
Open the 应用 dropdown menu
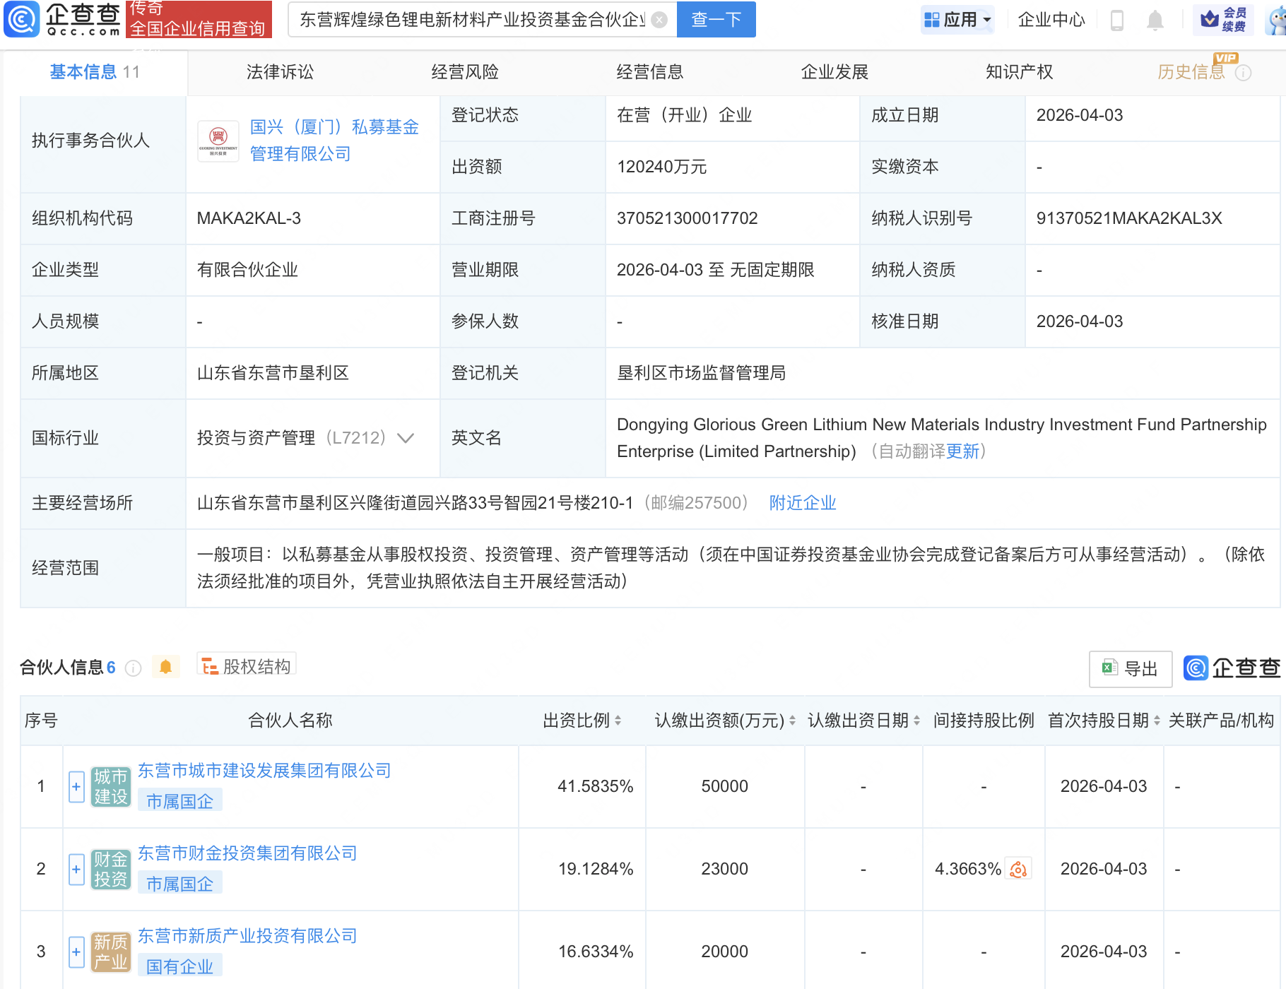coord(958,19)
